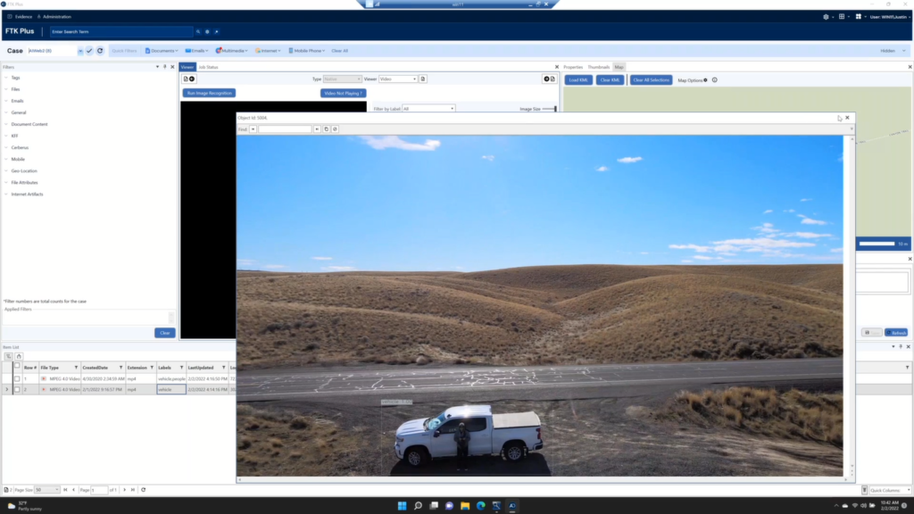
Task: Click the Load KML button
Action: (578, 79)
